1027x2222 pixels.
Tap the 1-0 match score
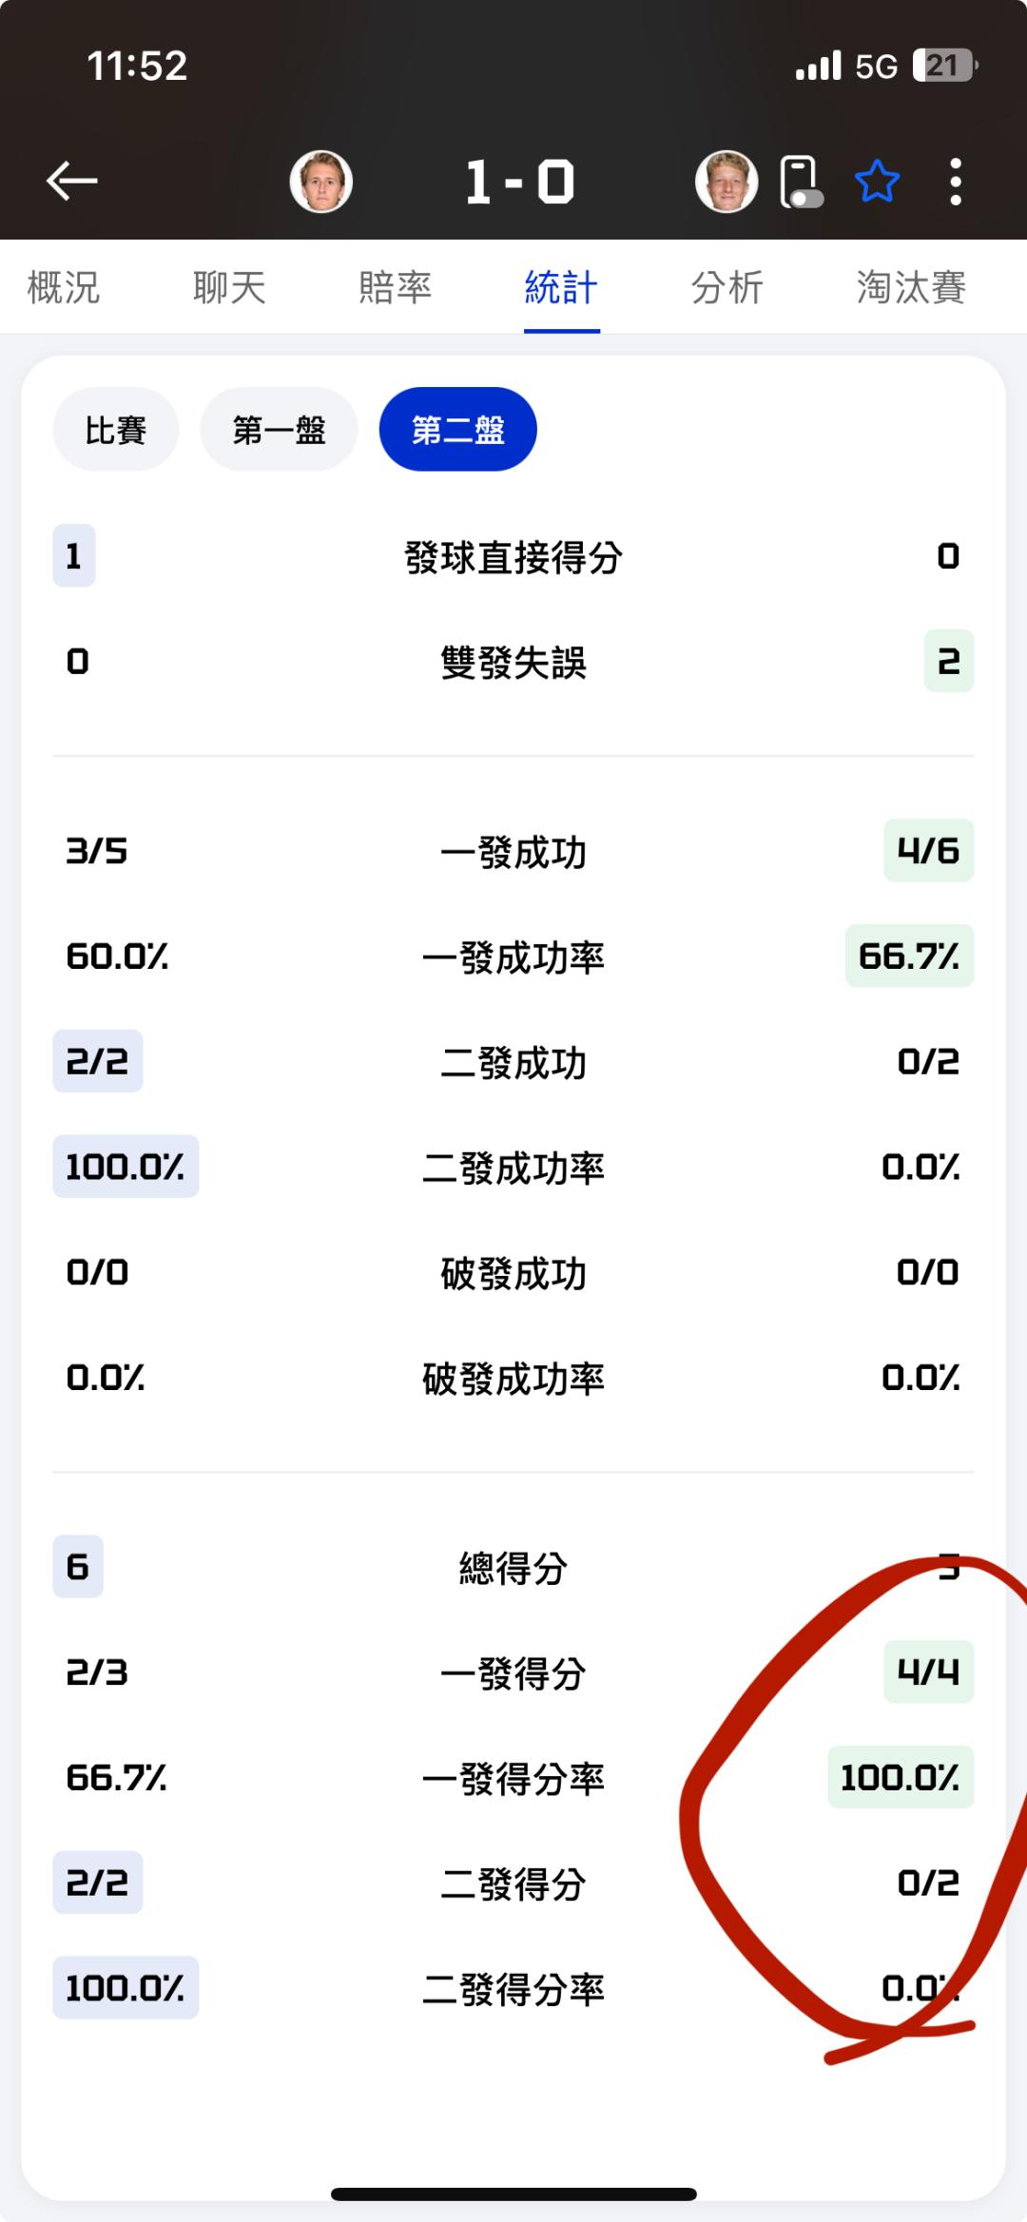(x=519, y=181)
